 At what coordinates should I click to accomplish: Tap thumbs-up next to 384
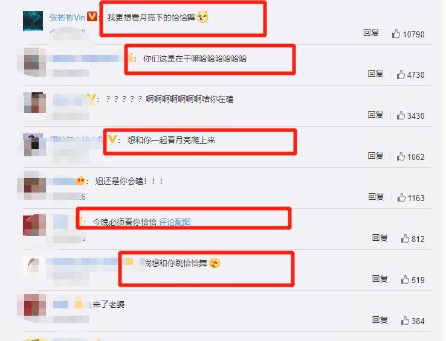click(x=405, y=320)
